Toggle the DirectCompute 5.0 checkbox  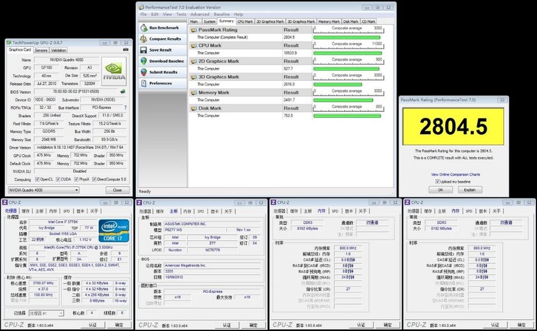(x=94, y=179)
